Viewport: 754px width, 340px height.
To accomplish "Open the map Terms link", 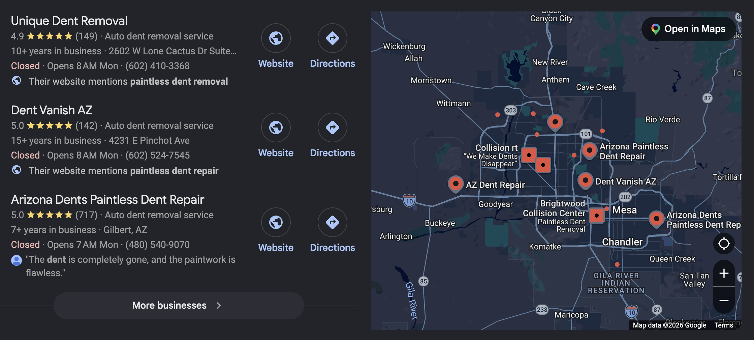I will point(724,325).
